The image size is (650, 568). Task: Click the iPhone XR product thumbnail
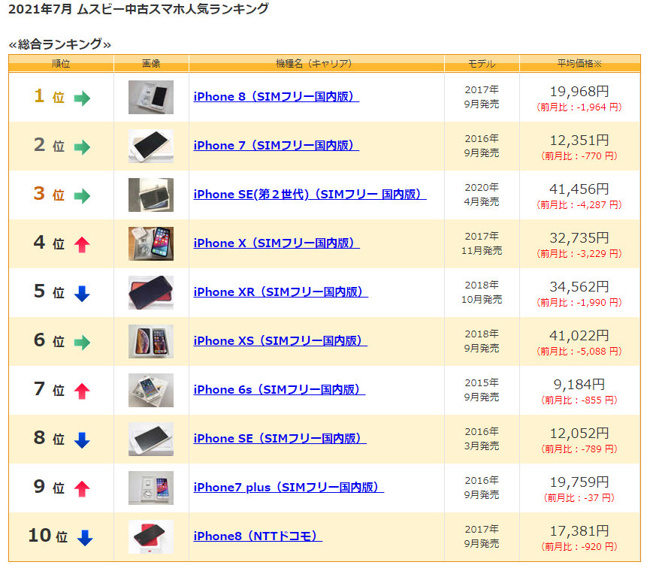[x=151, y=293]
